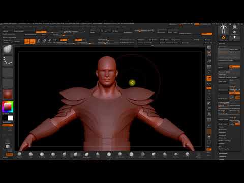Screen dimensions: 244x183
Task: Select the star-shaped PolyMesh tool icon
Action: (234, 32)
